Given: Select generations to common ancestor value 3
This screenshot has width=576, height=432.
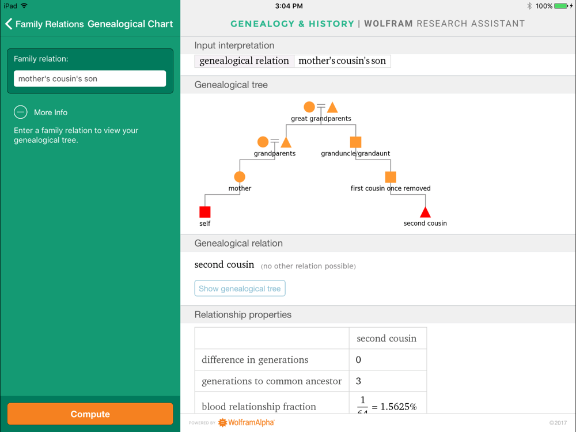Looking at the screenshot, I should pos(358,381).
